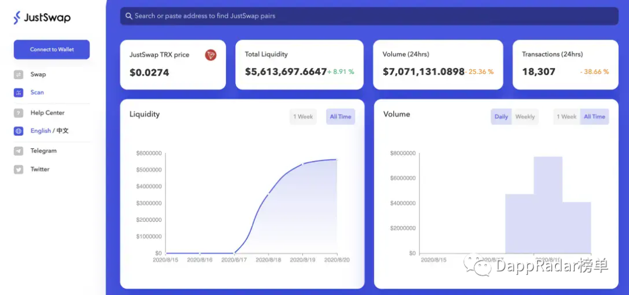The height and width of the screenshot is (295, 629).
Task: Select English language
Action: pos(41,131)
